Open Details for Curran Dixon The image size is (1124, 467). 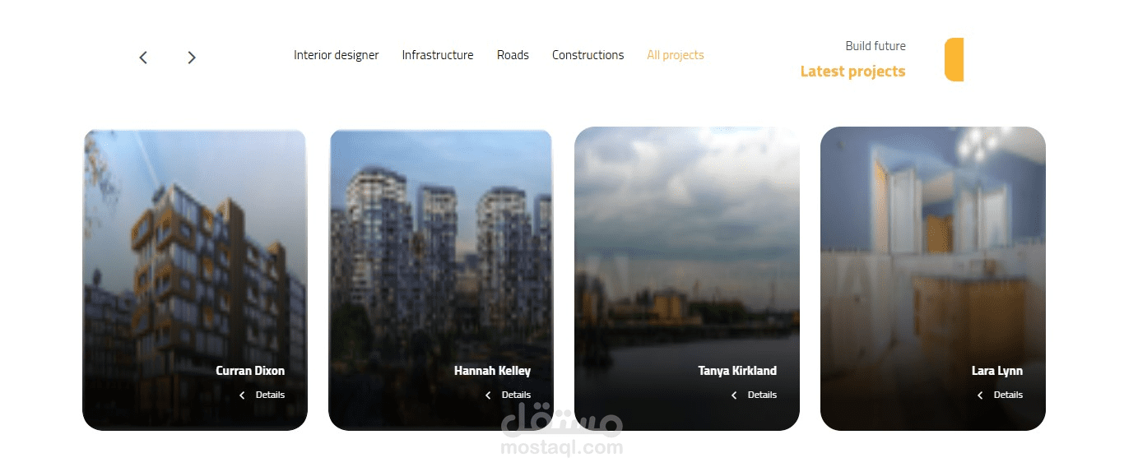(x=270, y=395)
